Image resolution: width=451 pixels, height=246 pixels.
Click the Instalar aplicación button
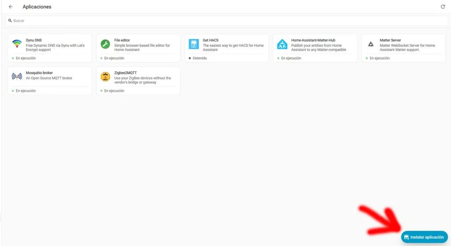coord(424,237)
